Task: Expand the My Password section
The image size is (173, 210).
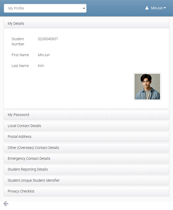Action: [x=86, y=115]
